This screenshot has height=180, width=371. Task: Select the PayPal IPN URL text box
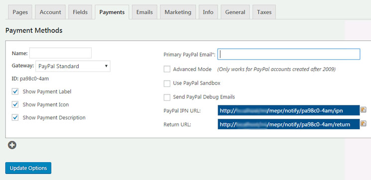click(289, 110)
